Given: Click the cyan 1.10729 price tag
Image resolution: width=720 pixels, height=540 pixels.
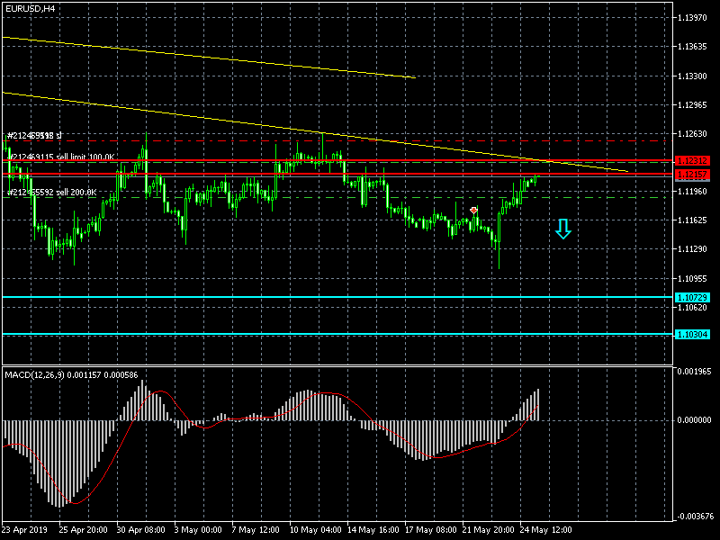Looking at the screenshot, I should [692, 298].
